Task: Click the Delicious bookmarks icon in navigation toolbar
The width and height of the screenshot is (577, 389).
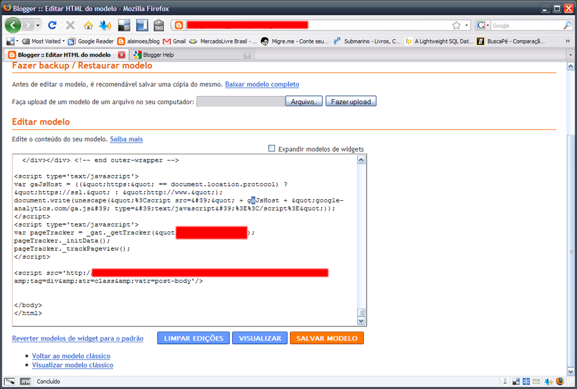Action: coord(124,25)
